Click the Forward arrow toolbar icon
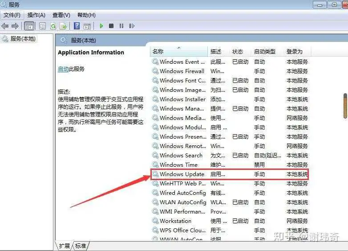The image size is (348, 251). click(x=15, y=26)
